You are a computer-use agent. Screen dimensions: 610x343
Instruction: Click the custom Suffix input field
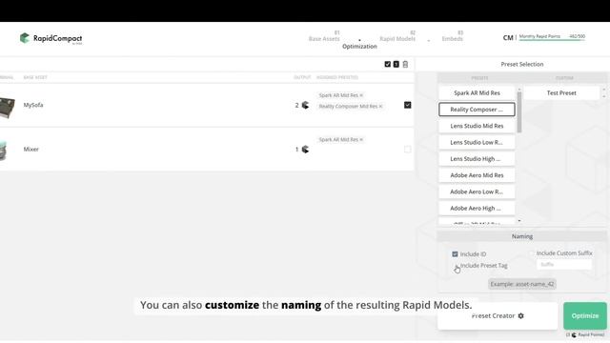point(564,265)
